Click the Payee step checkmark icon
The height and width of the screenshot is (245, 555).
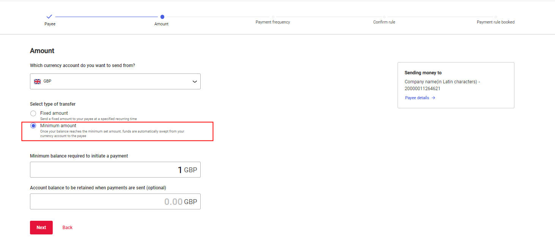click(49, 17)
